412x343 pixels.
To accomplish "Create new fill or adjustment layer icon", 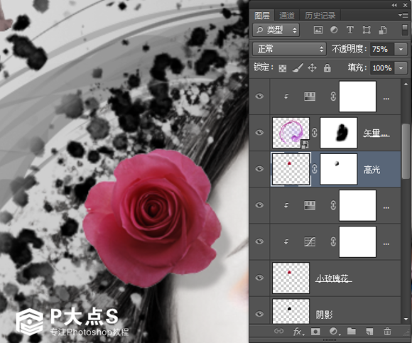I will pyautogui.click(x=335, y=332).
